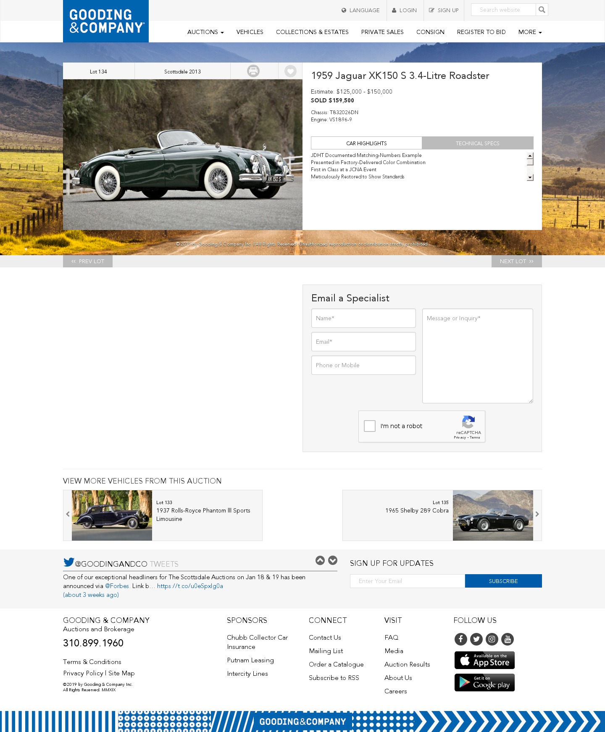Screen dimensions: 605x732
Task: Expand the MORE dropdown menu
Action: [530, 32]
